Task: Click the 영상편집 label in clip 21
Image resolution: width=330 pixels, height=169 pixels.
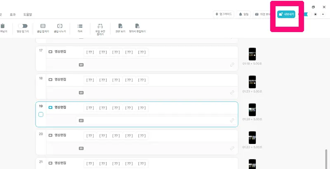Action: (x=60, y=163)
